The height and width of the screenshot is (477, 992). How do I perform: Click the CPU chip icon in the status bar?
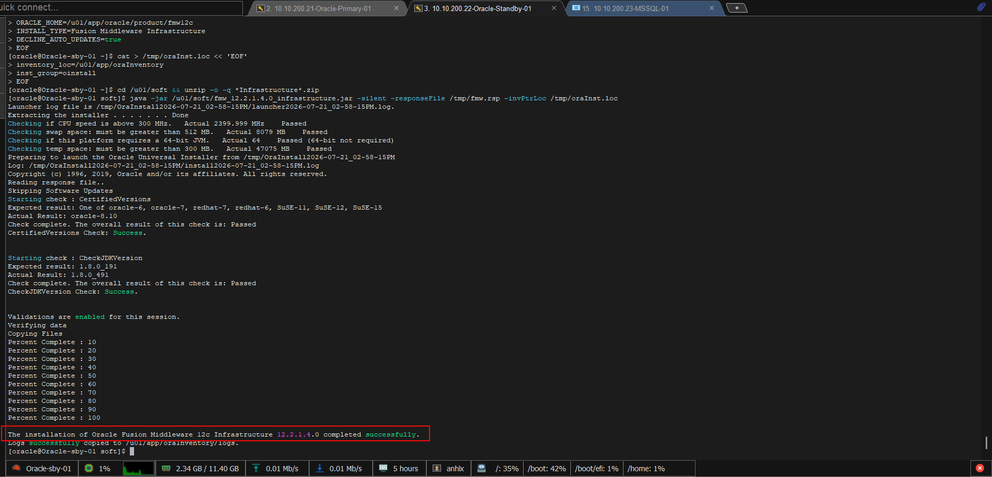pyautogui.click(x=89, y=468)
